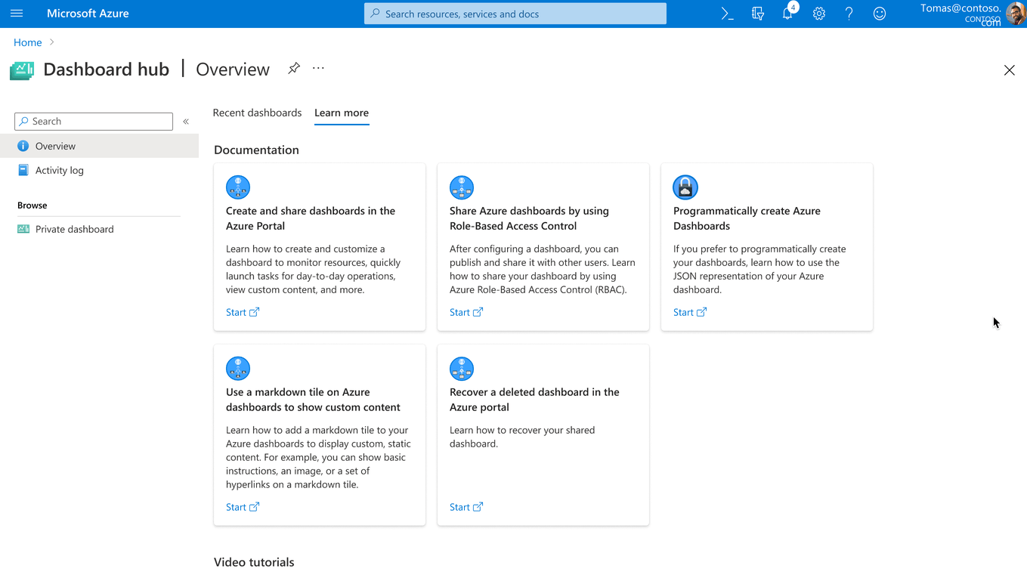Open the directories and subscriptions filter
The height and width of the screenshot is (575, 1027).
point(757,13)
